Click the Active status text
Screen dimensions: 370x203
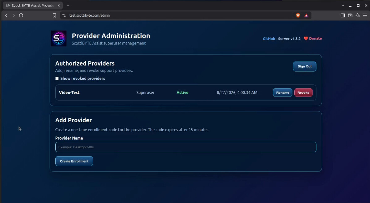click(x=182, y=93)
